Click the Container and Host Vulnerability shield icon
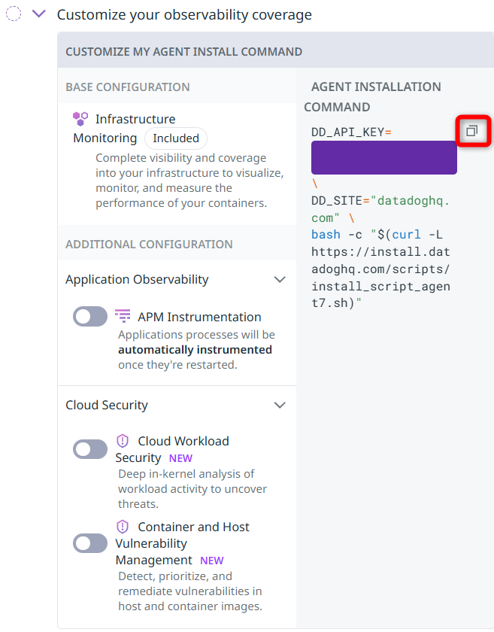 [123, 527]
